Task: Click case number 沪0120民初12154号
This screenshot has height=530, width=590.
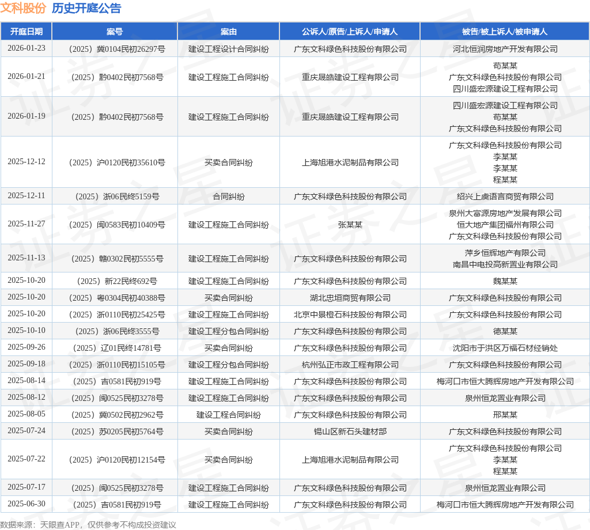Action: (x=117, y=460)
